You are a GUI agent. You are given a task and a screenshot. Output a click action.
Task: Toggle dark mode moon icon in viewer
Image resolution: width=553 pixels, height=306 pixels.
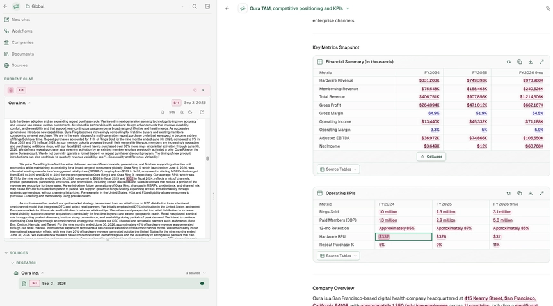[x=190, y=112]
